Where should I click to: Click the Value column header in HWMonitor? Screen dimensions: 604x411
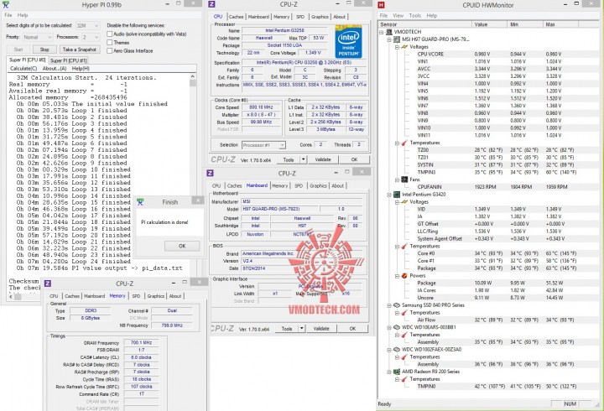(x=490, y=24)
